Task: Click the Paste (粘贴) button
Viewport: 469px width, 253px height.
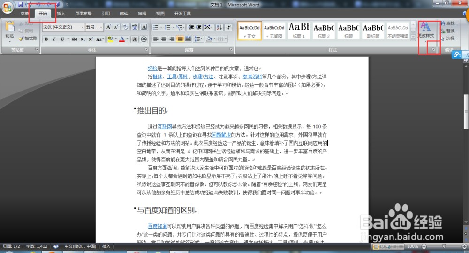Action: 9,31
